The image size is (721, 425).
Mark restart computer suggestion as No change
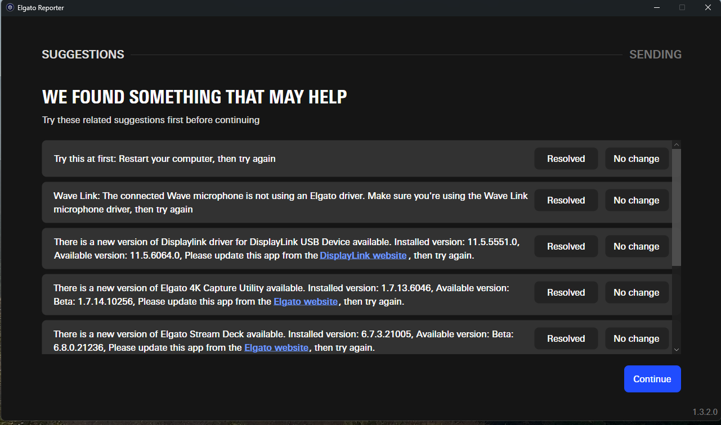pyautogui.click(x=637, y=159)
